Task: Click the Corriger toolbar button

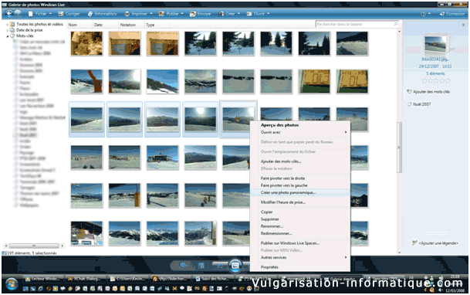Action: tap(69, 14)
